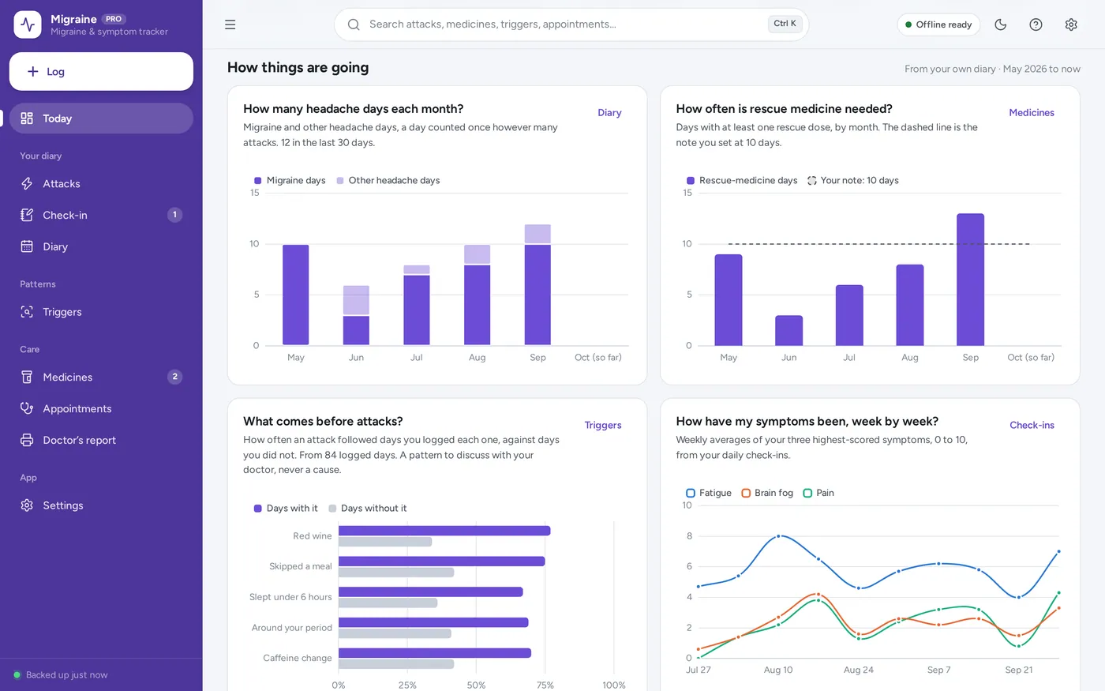Open the Diary link on headache days card
1105x691 pixels.
tap(609, 113)
